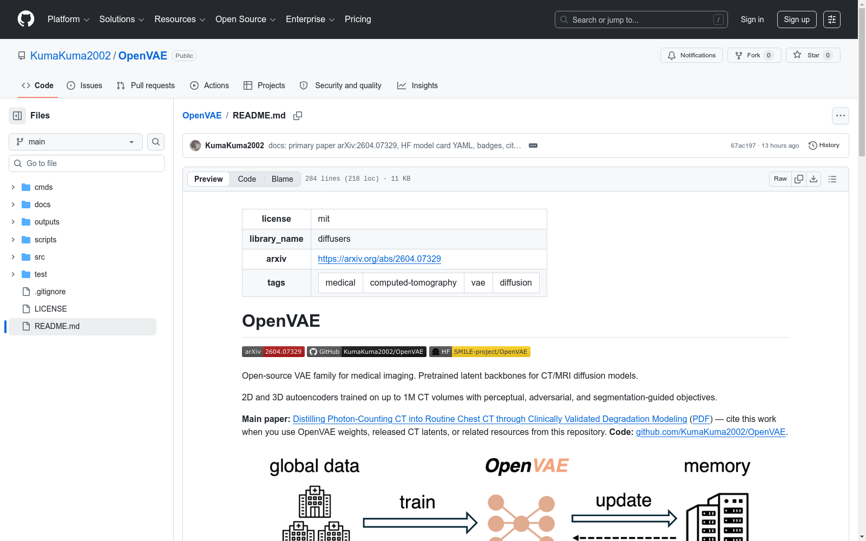The width and height of the screenshot is (866, 541).
Task: Open the Issues tab
Action: pyautogui.click(x=84, y=85)
